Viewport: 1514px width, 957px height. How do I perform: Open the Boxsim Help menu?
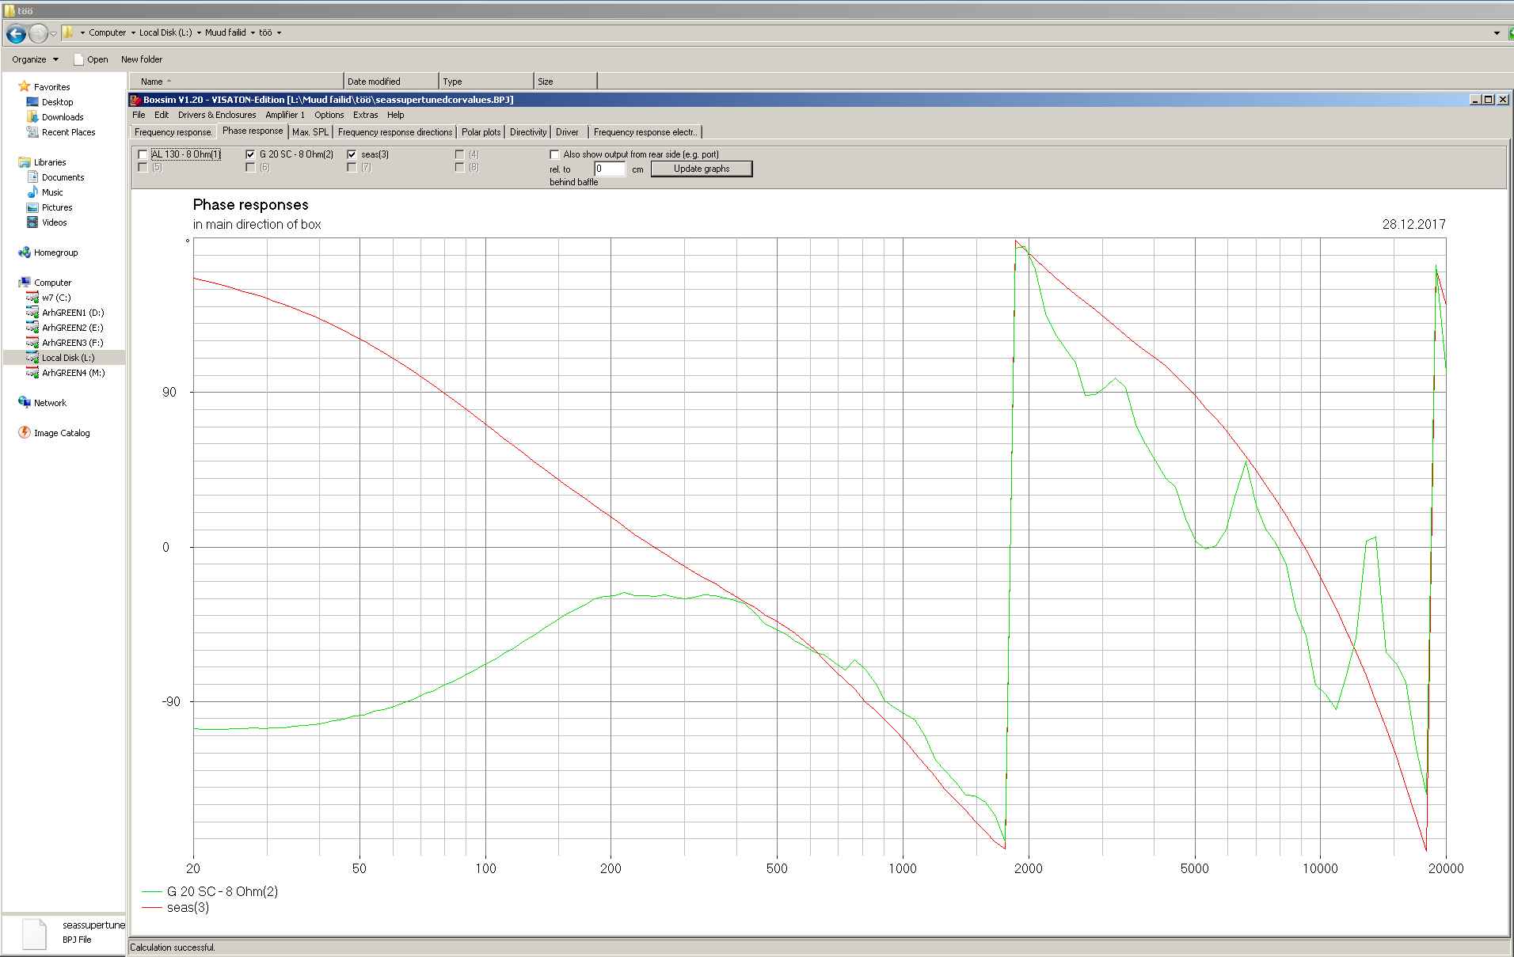[396, 115]
